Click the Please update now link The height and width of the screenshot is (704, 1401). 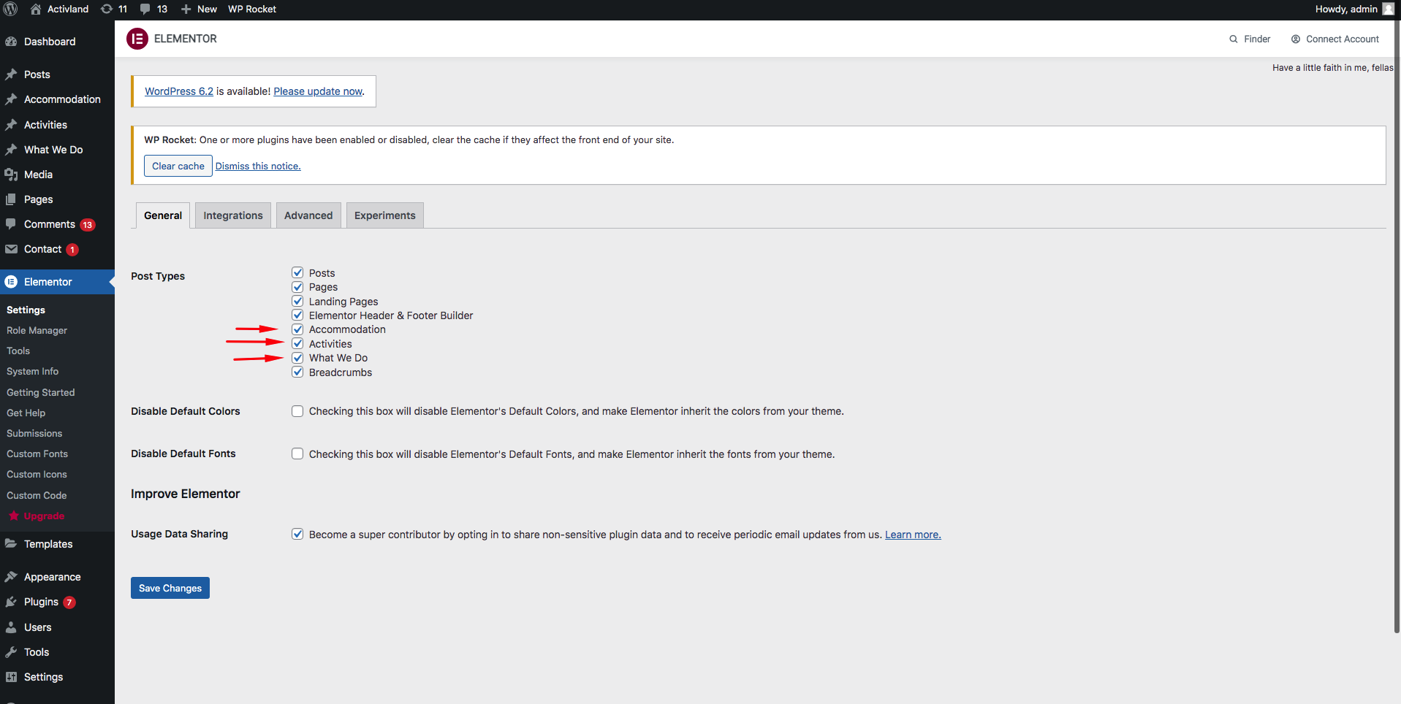tap(318, 91)
